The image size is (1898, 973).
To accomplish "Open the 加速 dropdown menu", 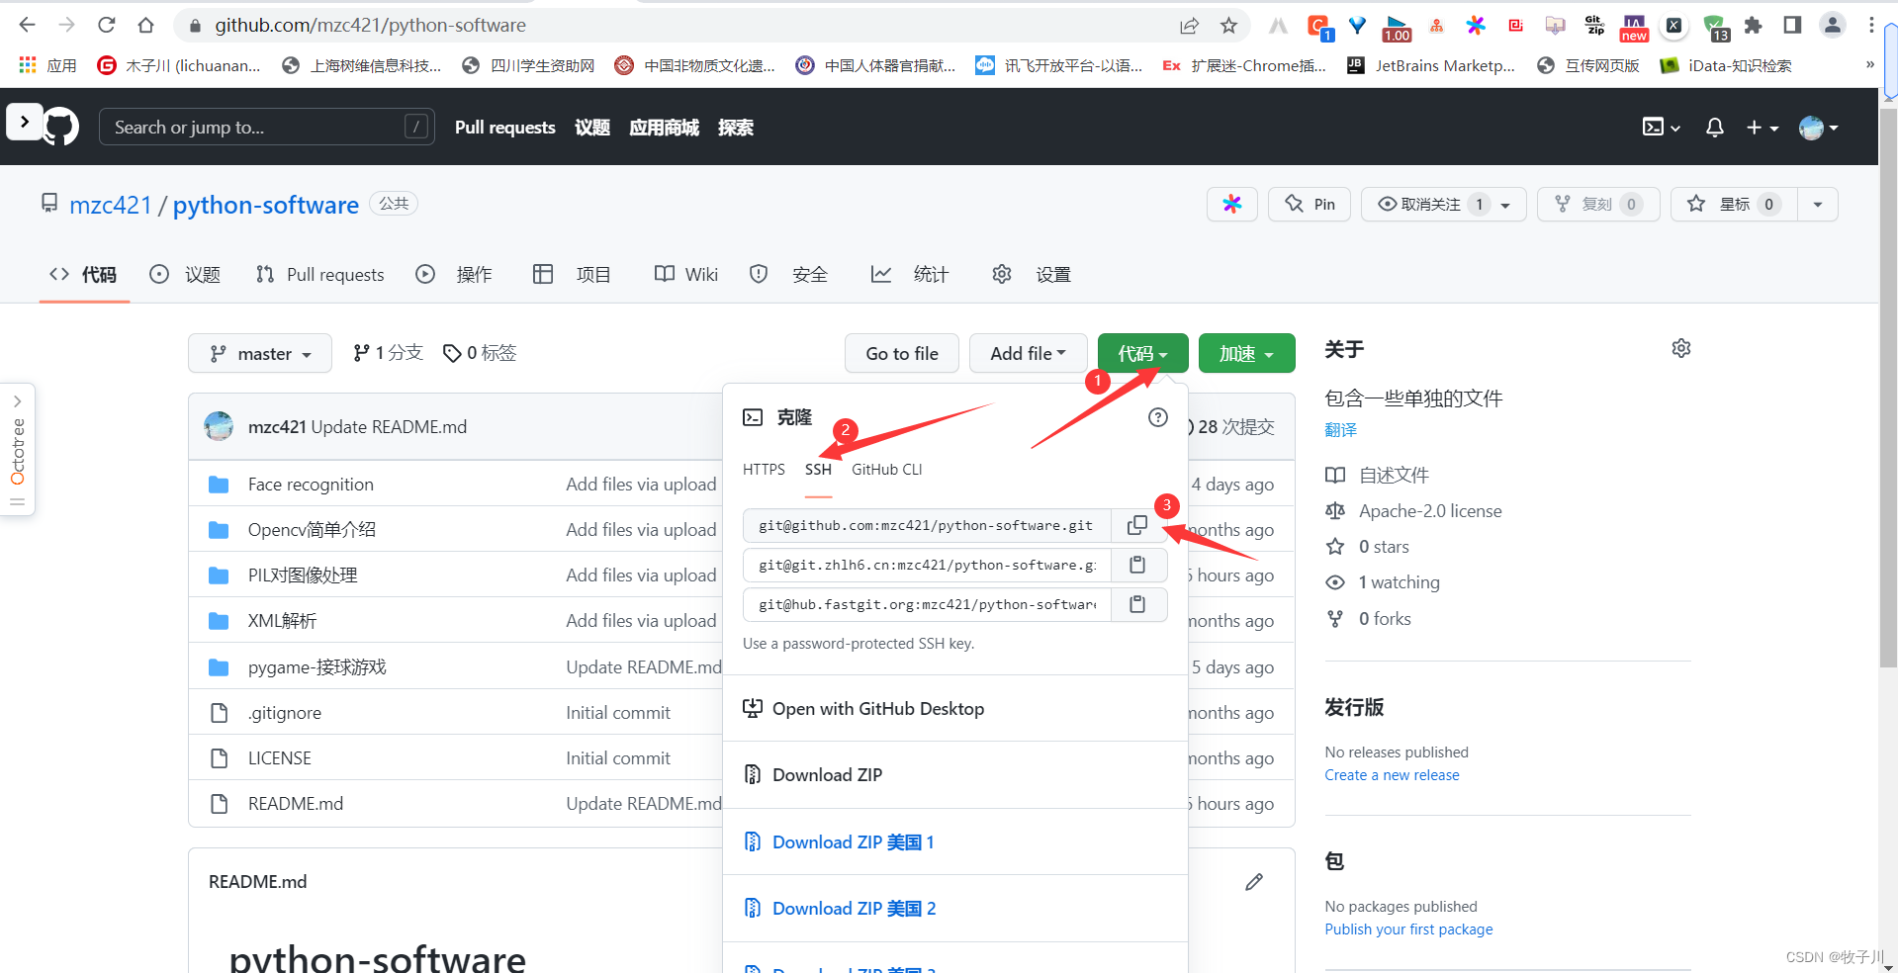I will click(x=1246, y=353).
